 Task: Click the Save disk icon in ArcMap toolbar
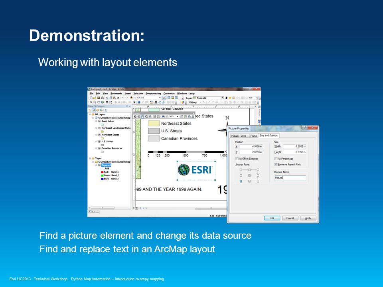(x=99, y=98)
